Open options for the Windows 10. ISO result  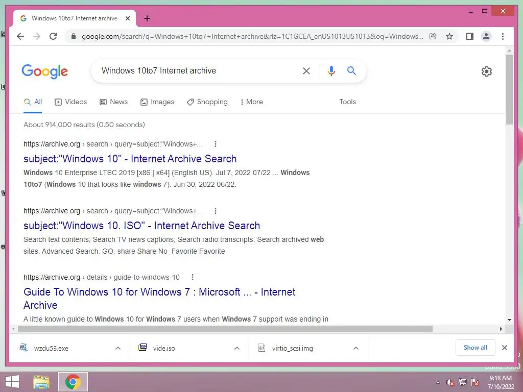pos(216,211)
